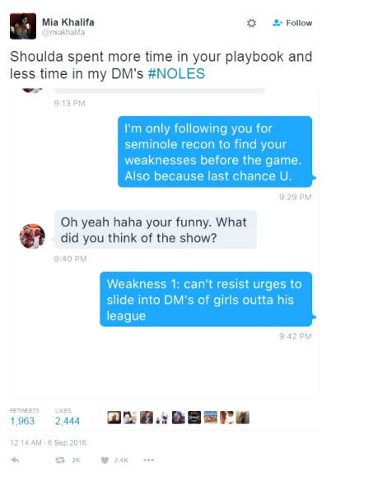Retweet using the retweet icon
Screen dimensions: 387x481
[x=60, y=460]
